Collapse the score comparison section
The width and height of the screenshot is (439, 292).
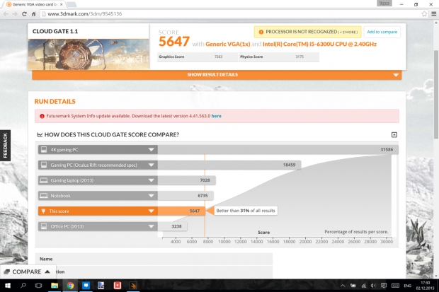click(x=394, y=135)
